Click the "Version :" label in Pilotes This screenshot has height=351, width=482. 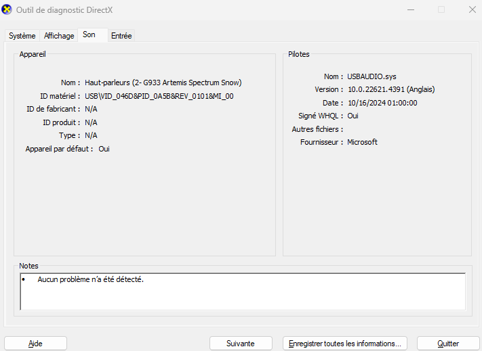[329, 89]
